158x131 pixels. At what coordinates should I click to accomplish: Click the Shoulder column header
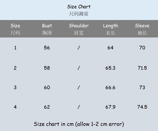[x=79, y=26]
